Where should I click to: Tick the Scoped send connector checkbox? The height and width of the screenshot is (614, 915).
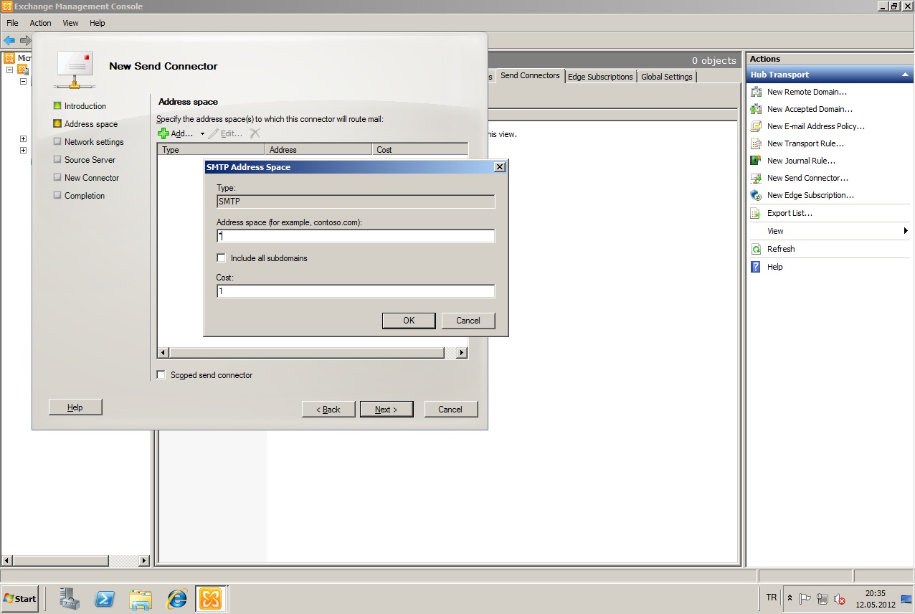pos(161,375)
